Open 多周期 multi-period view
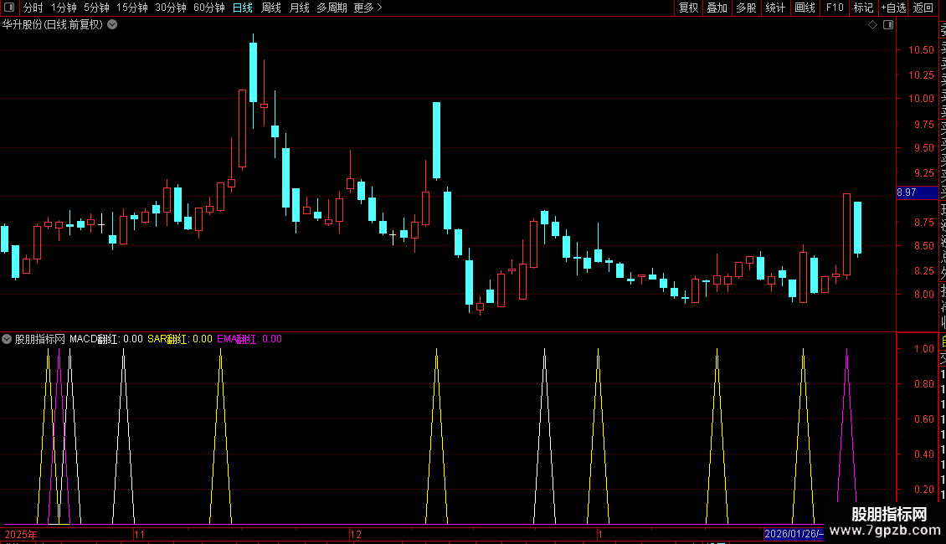This screenshot has width=946, height=544. coord(332,8)
